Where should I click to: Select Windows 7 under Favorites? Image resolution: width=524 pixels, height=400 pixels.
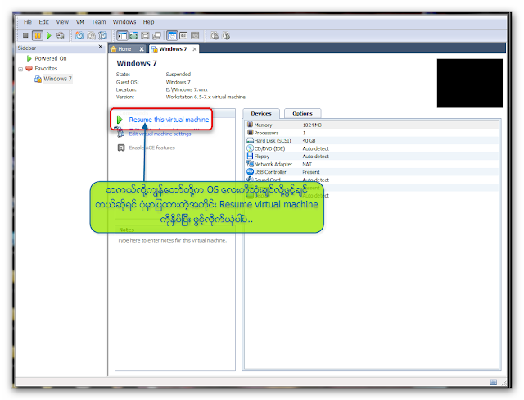click(57, 79)
